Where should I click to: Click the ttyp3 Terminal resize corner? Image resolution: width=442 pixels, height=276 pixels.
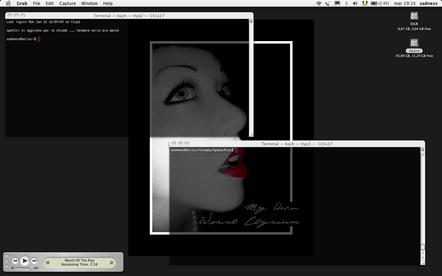[423, 263]
